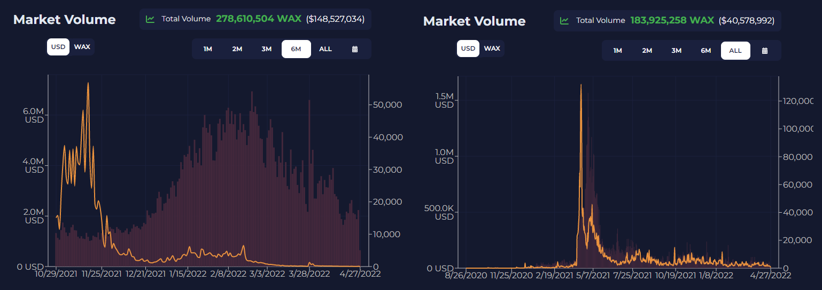822x290 pixels.
Task: Switch left chart currency to USD
Action: click(58, 47)
